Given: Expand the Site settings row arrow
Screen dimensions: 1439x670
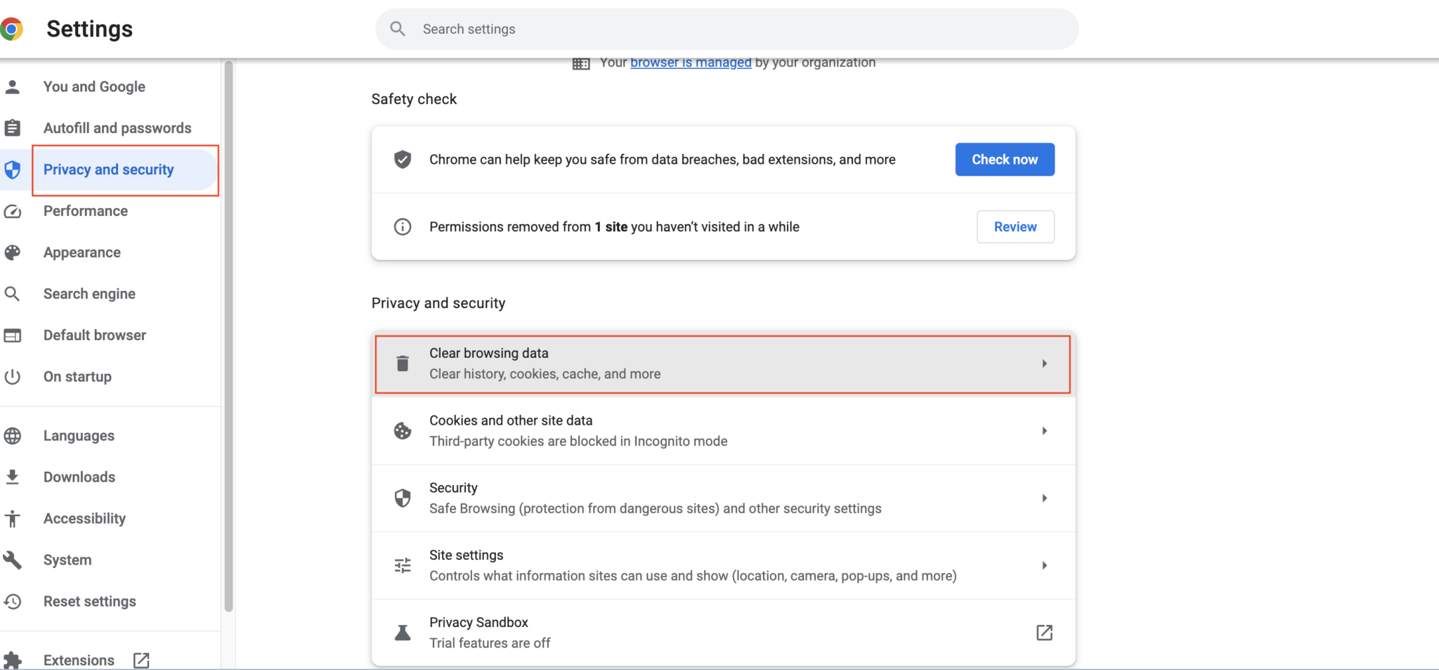Looking at the screenshot, I should coord(1044,565).
